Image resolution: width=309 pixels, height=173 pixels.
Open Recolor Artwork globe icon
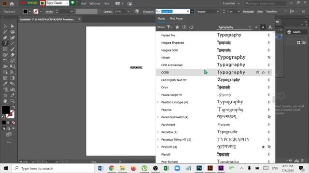point(137,12)
